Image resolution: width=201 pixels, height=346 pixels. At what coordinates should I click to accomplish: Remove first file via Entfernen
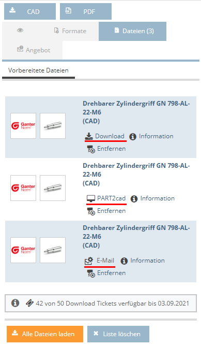pos(106,149)
